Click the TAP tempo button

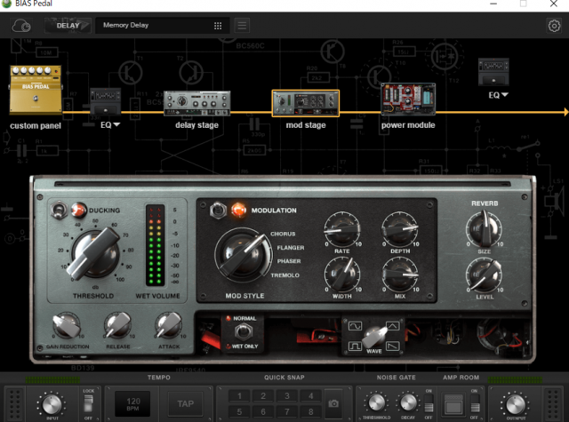(186, 403)
